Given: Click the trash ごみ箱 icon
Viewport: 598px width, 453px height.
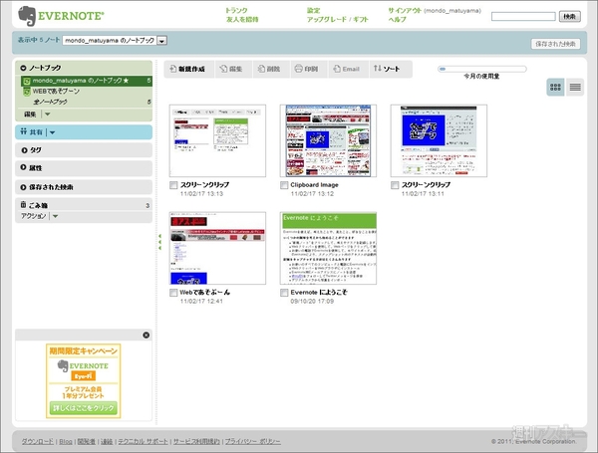Looking at the screenshot, I should [x=23, y=204].
